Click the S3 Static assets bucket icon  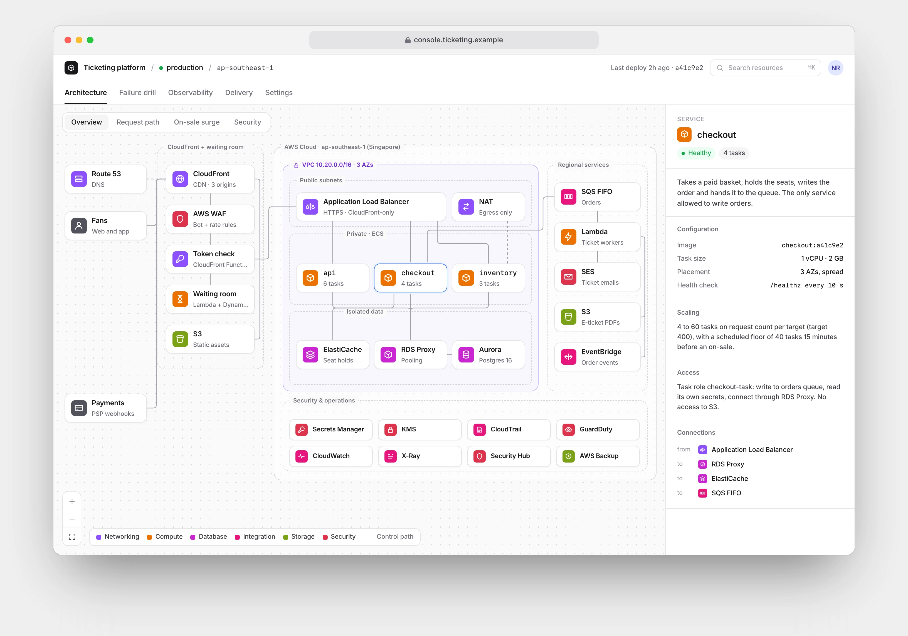click(180, 339)
